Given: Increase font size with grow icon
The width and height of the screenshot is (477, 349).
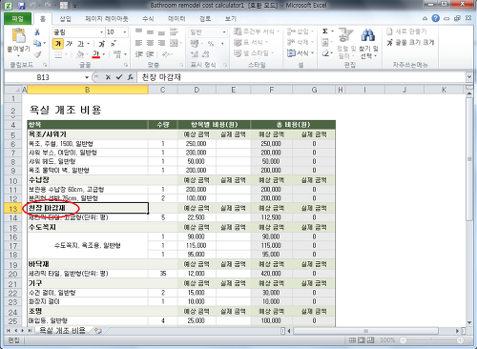Looking at the screenshot, I should point(102,44).
